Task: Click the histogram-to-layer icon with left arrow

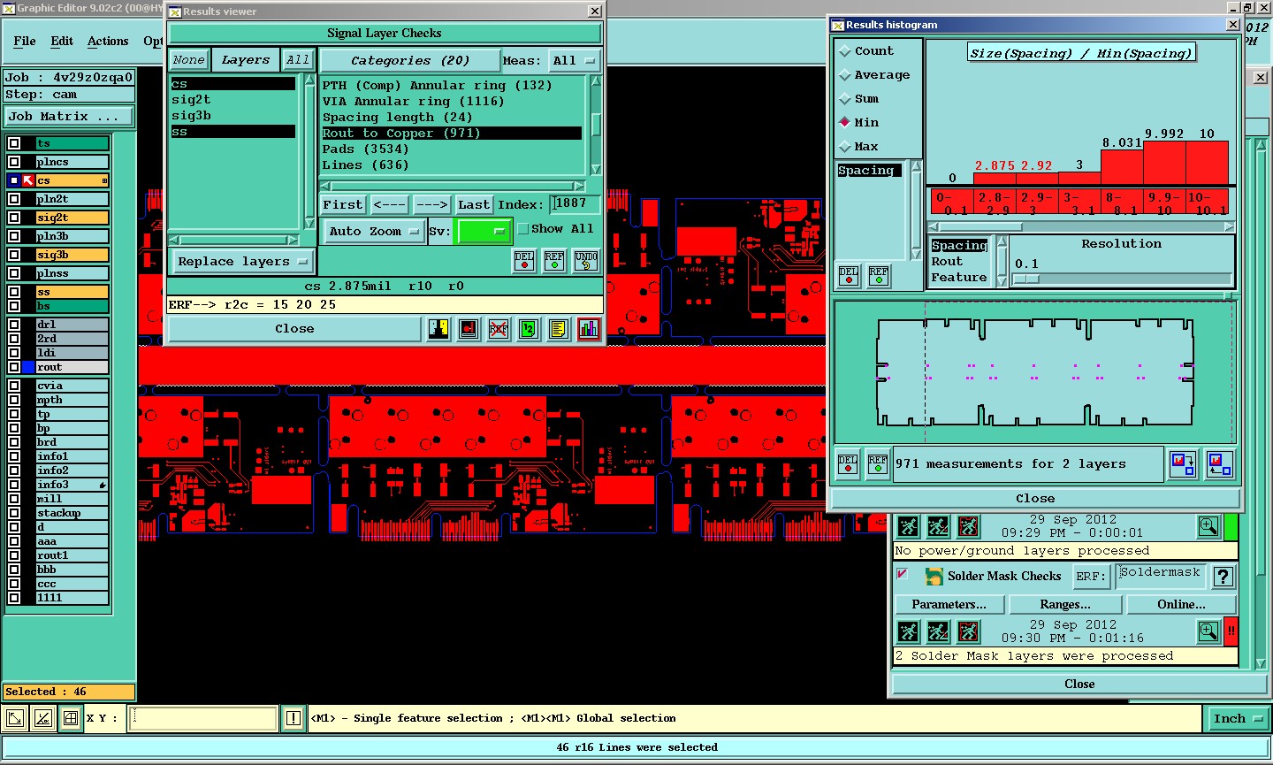Action: pyautogui.click(x=1220, y=463)
